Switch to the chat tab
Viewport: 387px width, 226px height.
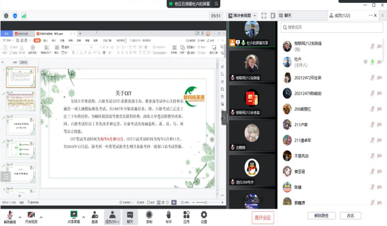pos(285,15)
